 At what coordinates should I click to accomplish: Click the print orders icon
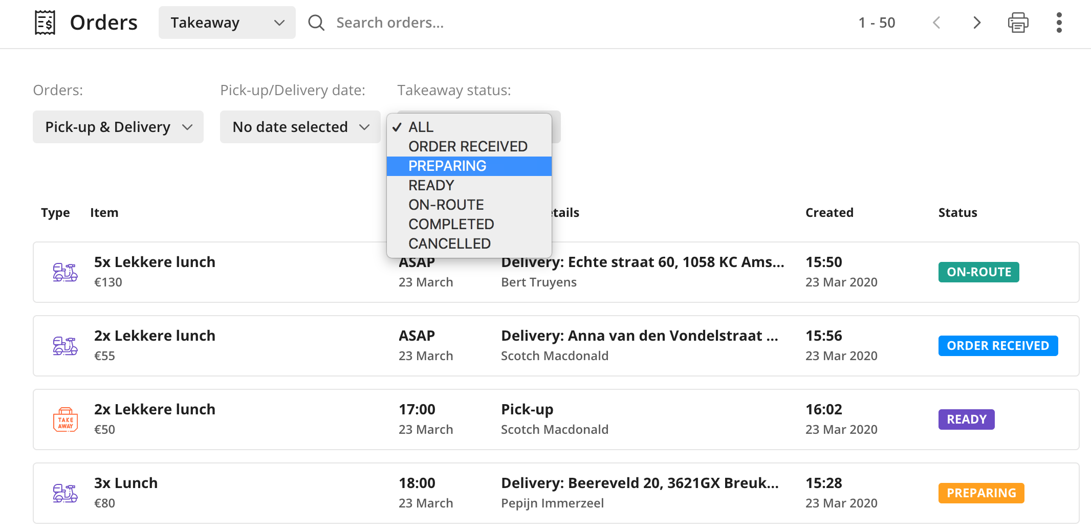click(1018, 23)
